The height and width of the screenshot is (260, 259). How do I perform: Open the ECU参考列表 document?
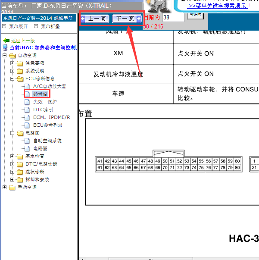(x=48, y=125)
